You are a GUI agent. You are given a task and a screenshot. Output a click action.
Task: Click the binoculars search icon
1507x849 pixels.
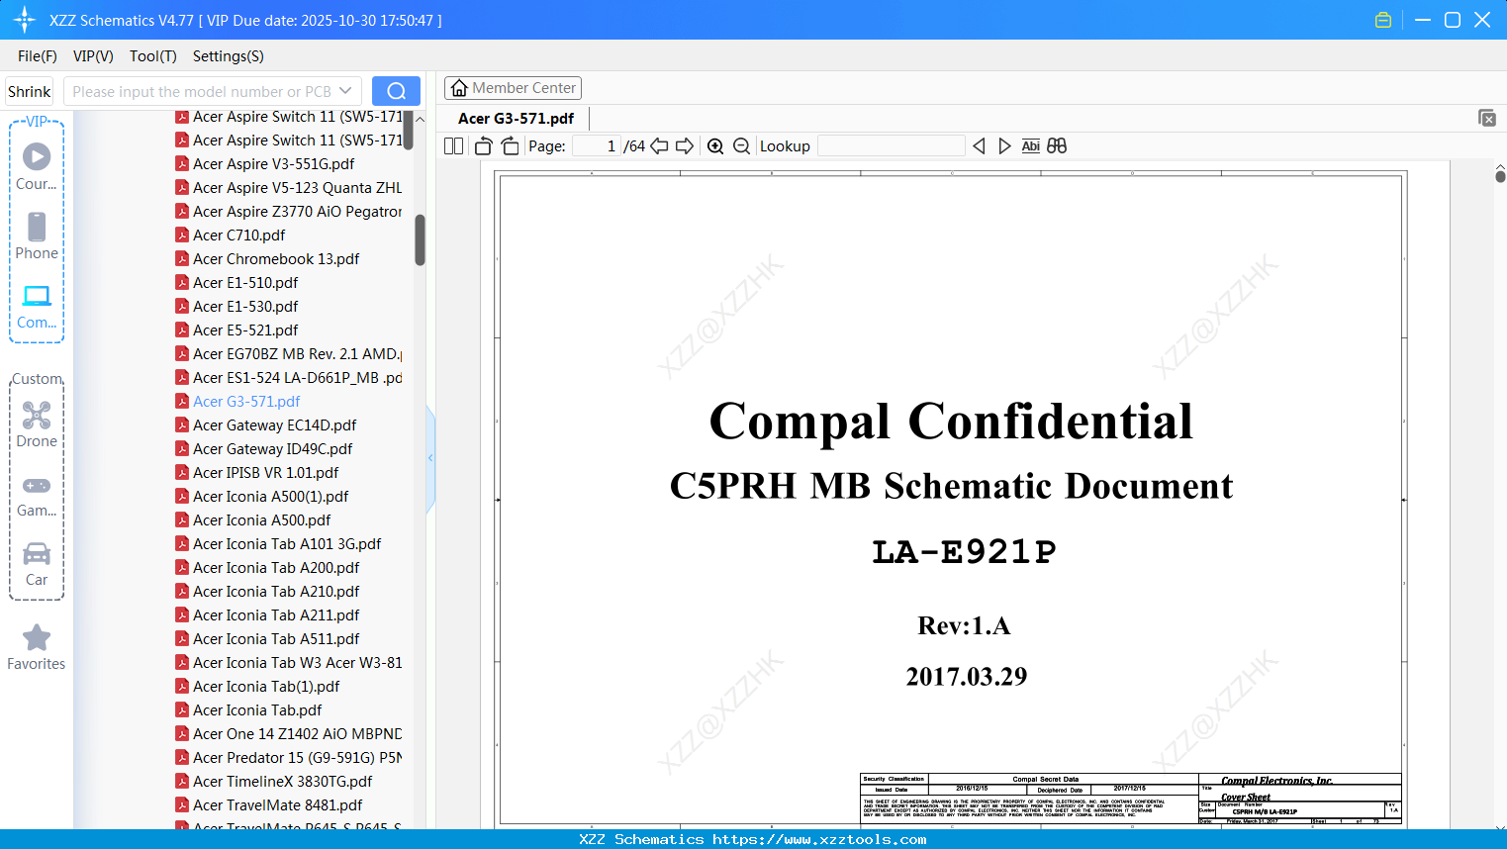point(1057,146)
